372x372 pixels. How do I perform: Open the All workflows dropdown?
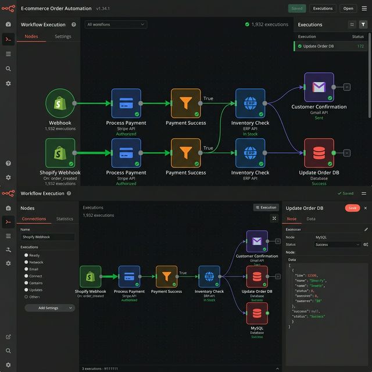[x=116, y=24]
